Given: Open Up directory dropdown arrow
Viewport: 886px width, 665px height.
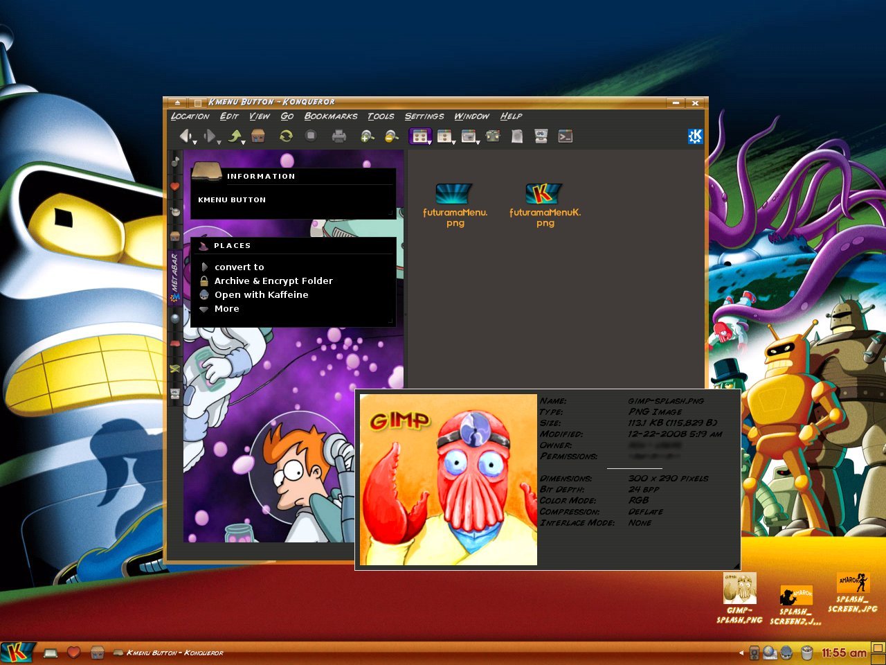Looking at the screenshot, I should (244, 142).
